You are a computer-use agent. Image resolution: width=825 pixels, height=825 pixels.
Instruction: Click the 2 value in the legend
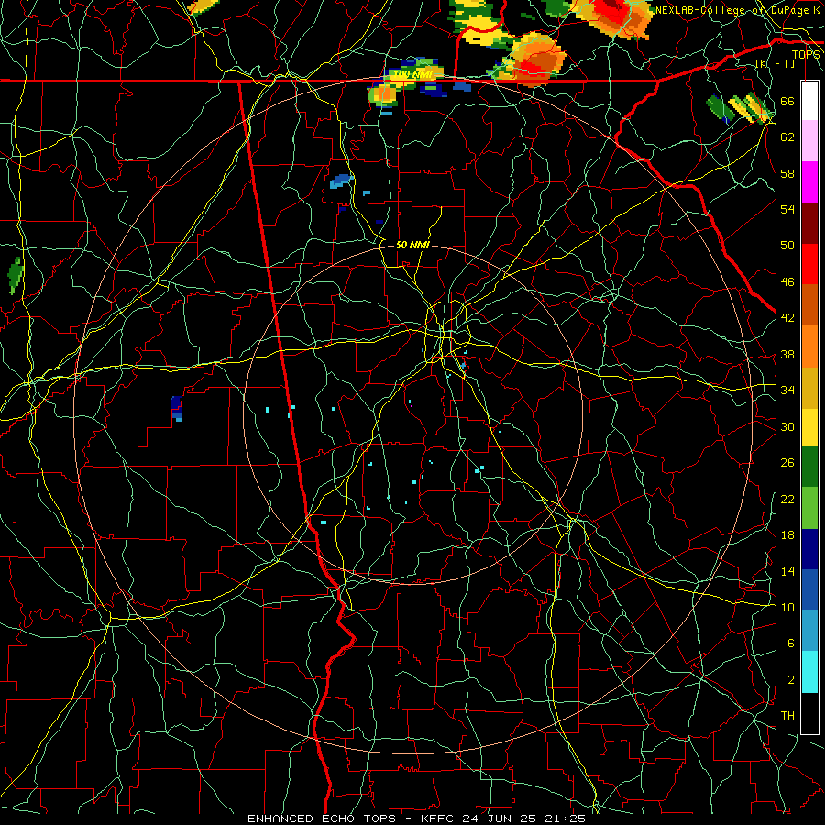click(x=791, y=680)
